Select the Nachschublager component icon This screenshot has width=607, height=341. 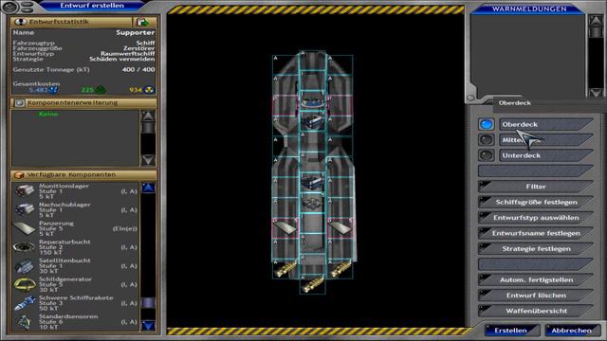[x=25, y=209]
